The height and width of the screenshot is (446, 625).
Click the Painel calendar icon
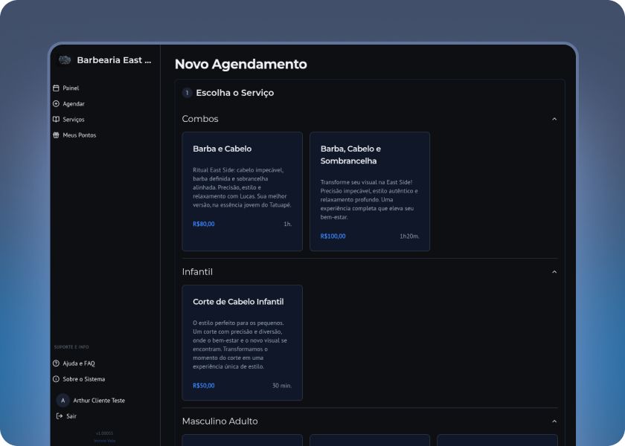pos(57,88)
